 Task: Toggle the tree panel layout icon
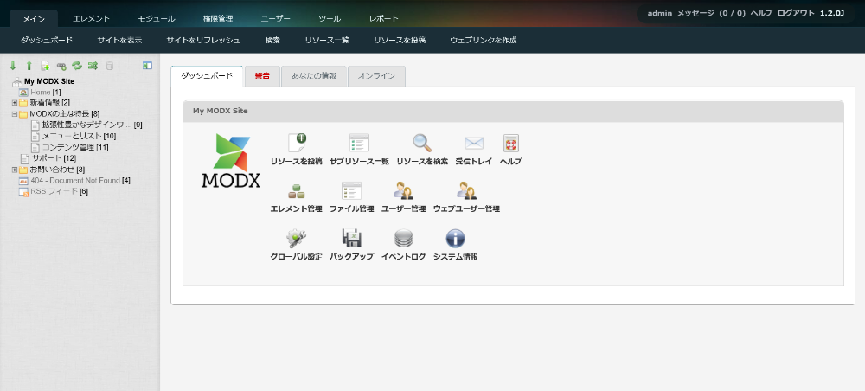click(x=147, y=66)
